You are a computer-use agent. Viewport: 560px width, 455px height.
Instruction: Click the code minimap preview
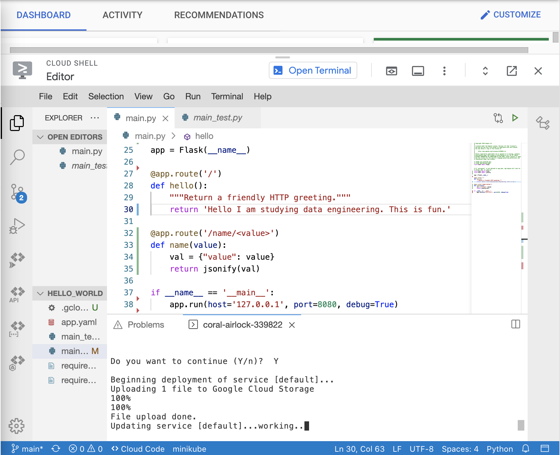coord(496,168)
